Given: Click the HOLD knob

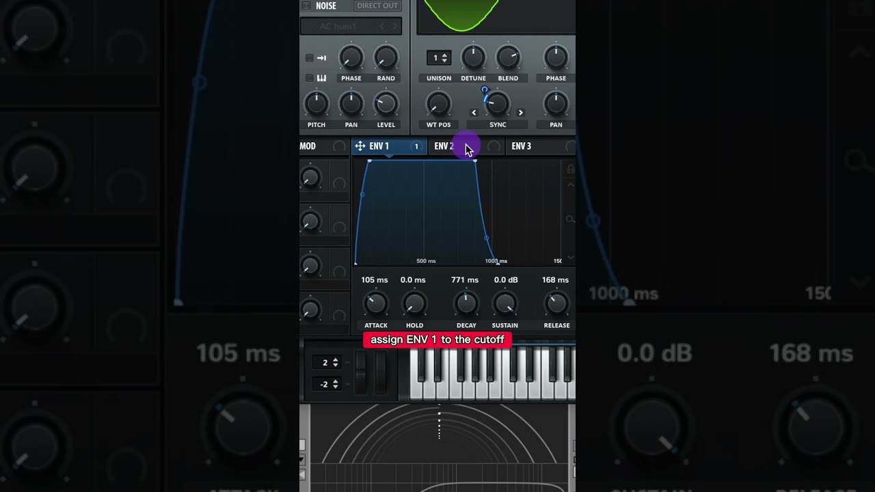Looking at the screenshot, I should 414,303.
